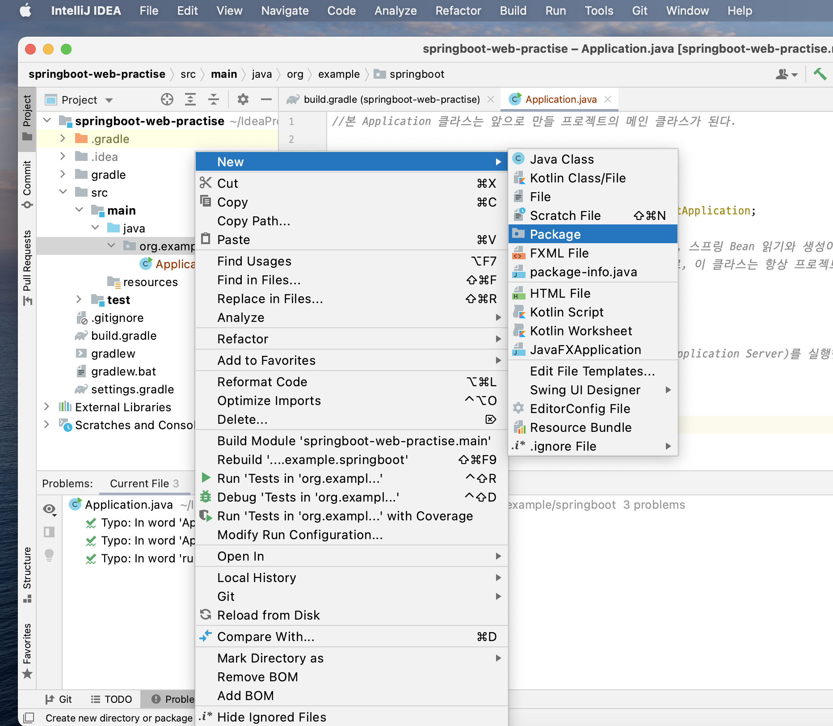Open the Current File problems tab
This screenshot has width=833, height=726.
click(x=144, y=484)
